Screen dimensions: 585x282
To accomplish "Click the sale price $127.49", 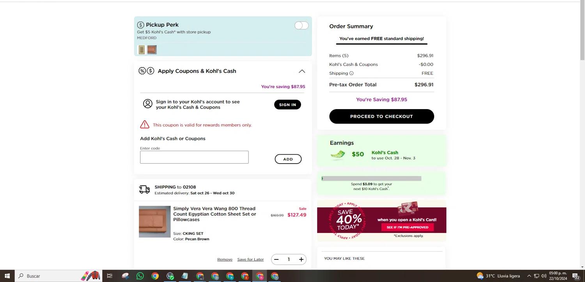I will [297, 215].
